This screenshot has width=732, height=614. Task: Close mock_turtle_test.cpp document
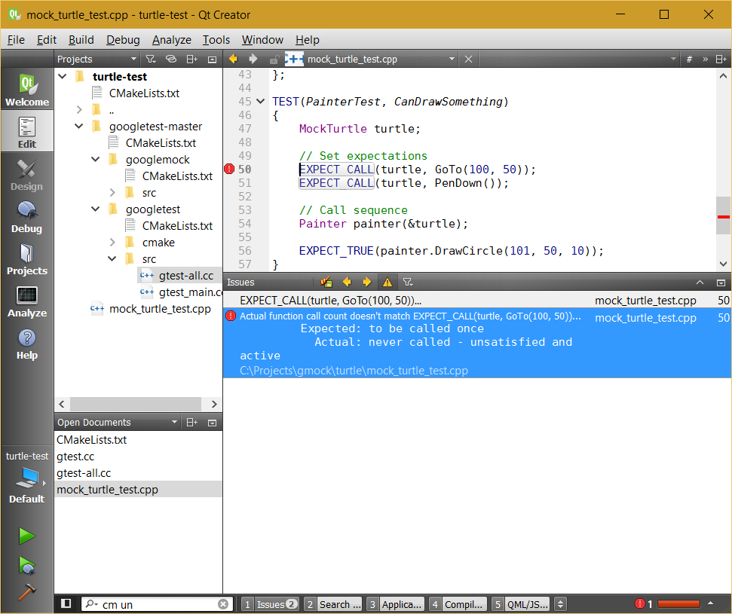(x=468, y=60)
